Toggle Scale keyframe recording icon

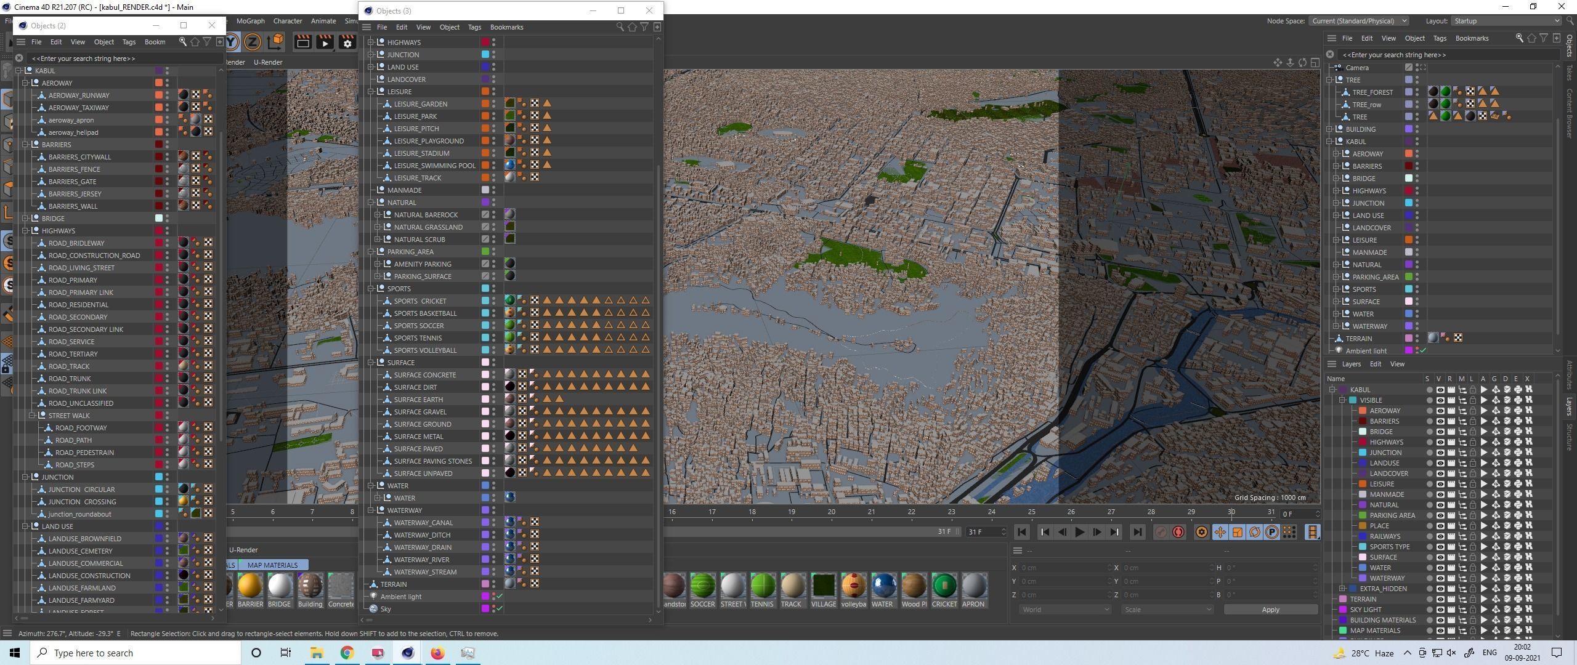(x=1237, y=532)
